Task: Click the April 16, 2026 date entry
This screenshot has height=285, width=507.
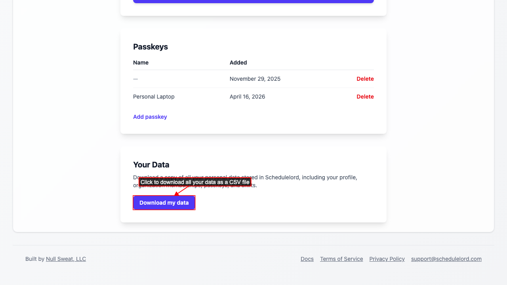Action: click(x=247, y=97)
